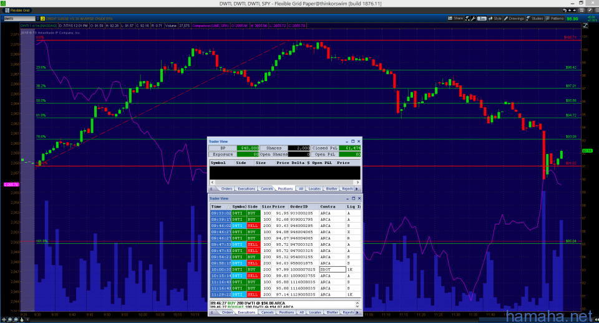Click the BP $40,000 value
Viewport: 599px width, 323px height.
[248, 148]
